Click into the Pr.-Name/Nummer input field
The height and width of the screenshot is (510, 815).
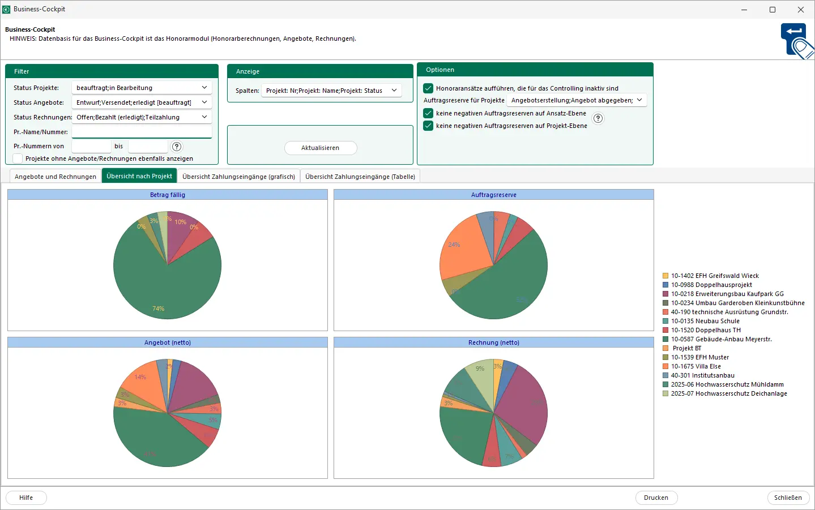142,132
